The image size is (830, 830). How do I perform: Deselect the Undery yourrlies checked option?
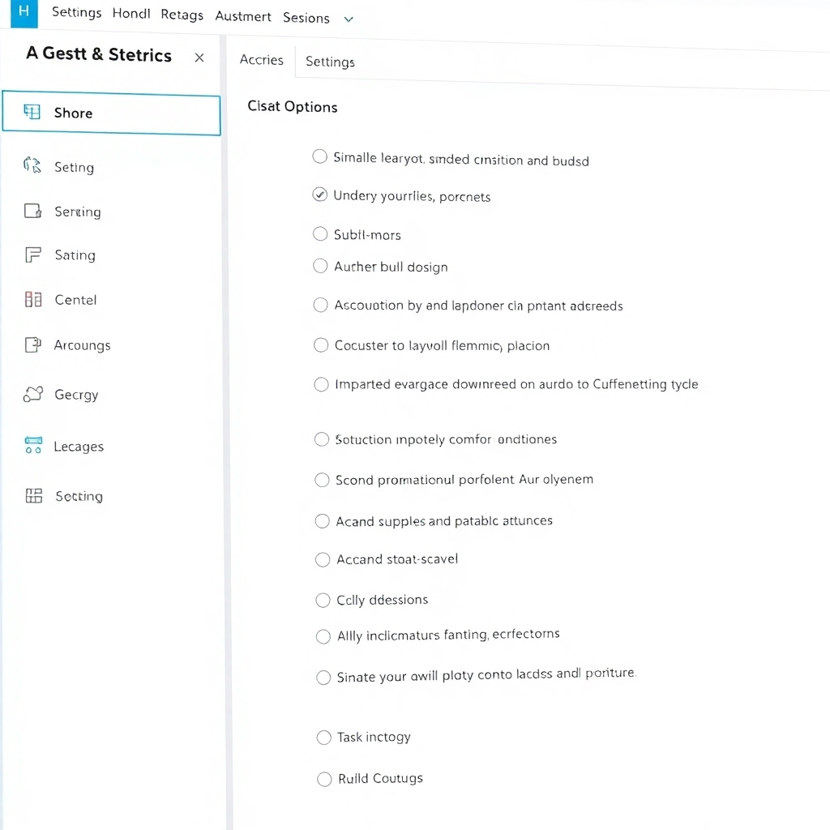coord(319,195)
